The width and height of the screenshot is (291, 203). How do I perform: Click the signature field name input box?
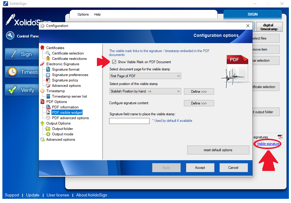[x=129, y=121]
